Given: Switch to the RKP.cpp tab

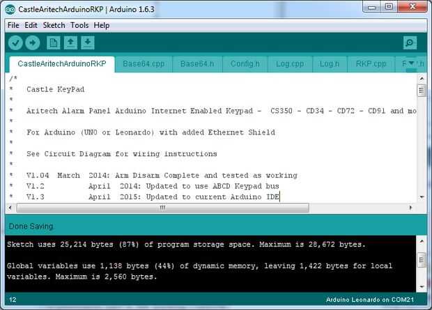Looking at the screenshot, I should (371, 64).
